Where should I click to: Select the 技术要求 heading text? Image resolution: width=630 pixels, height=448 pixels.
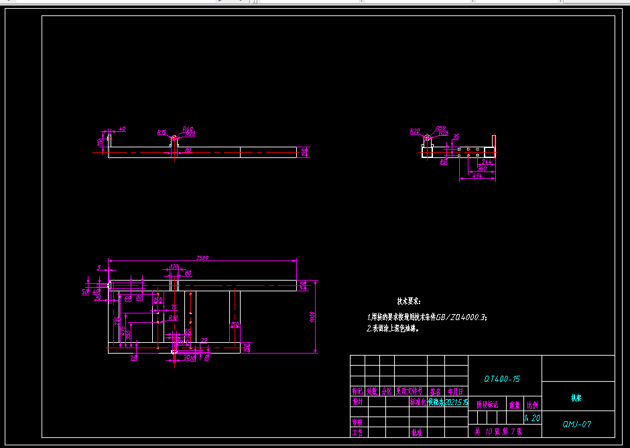(409, 301)
